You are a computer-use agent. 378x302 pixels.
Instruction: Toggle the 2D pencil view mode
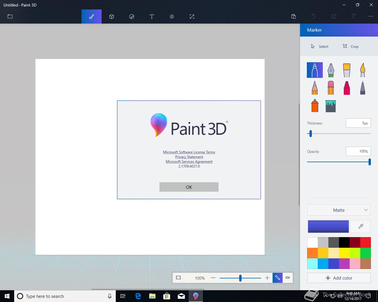coord(278,278)
